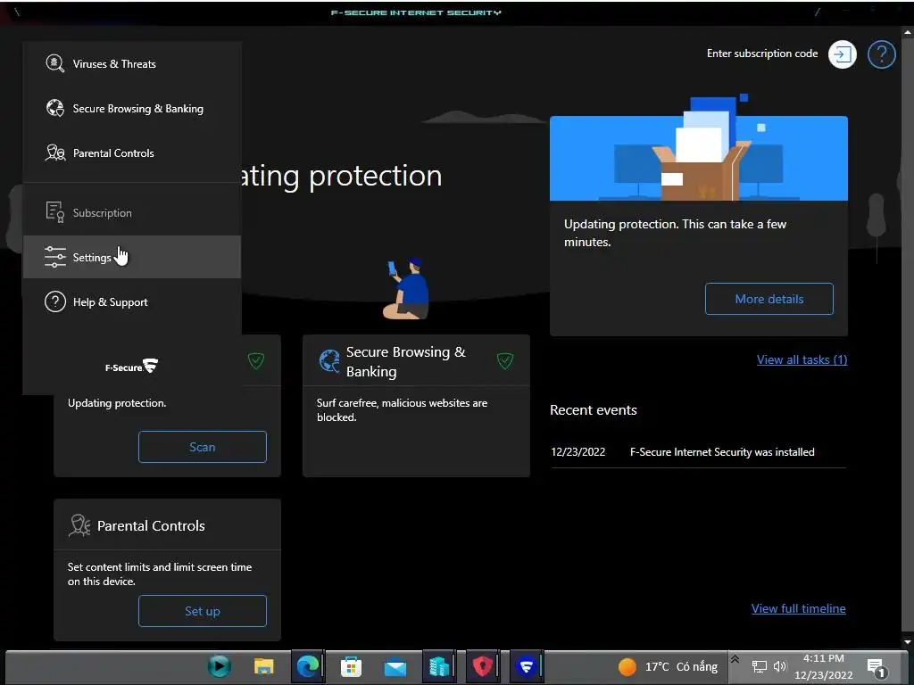Click red shield app on taskbar

[482, 665]
